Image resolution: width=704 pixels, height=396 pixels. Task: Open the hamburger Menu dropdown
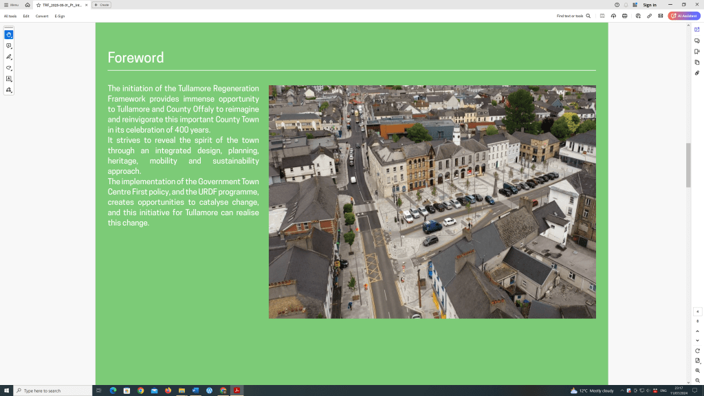pyautogui.click(x=11, y=5)
